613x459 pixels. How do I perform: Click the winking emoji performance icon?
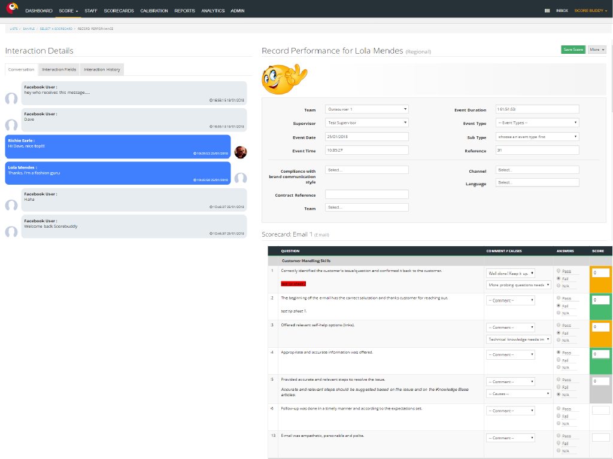[x=284, y=79]
